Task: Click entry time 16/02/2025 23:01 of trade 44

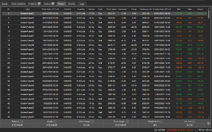Action: (x=50, y=108)
